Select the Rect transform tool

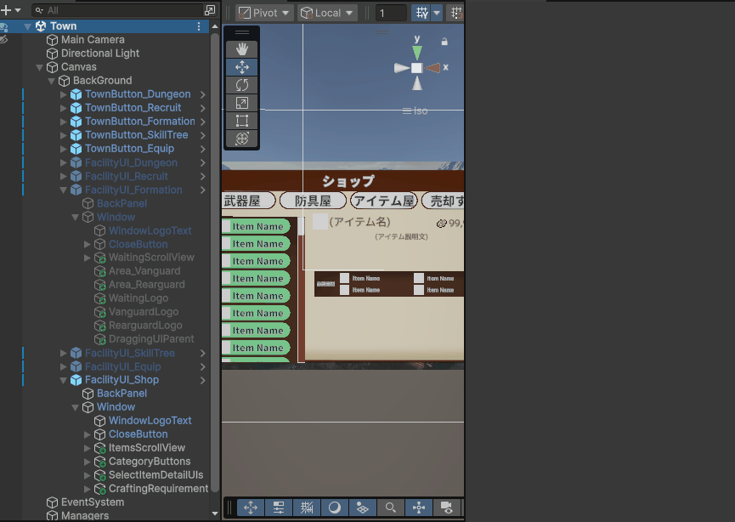(241, 121)
